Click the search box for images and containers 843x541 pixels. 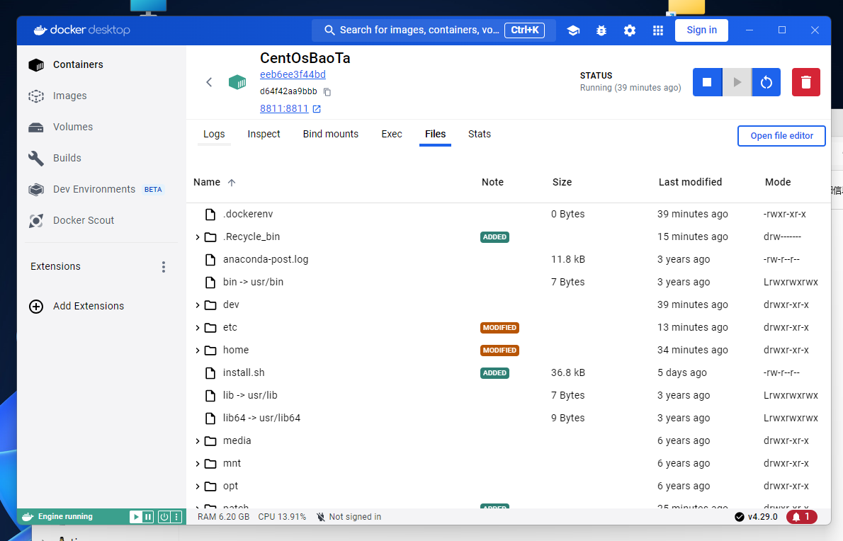[x=434, y=30]
